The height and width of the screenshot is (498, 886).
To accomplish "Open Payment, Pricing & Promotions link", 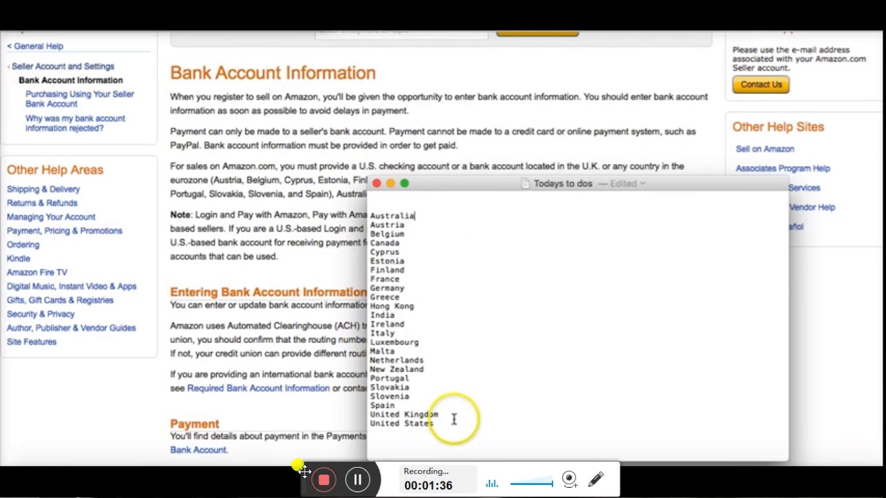I will (x=64, y=231).
